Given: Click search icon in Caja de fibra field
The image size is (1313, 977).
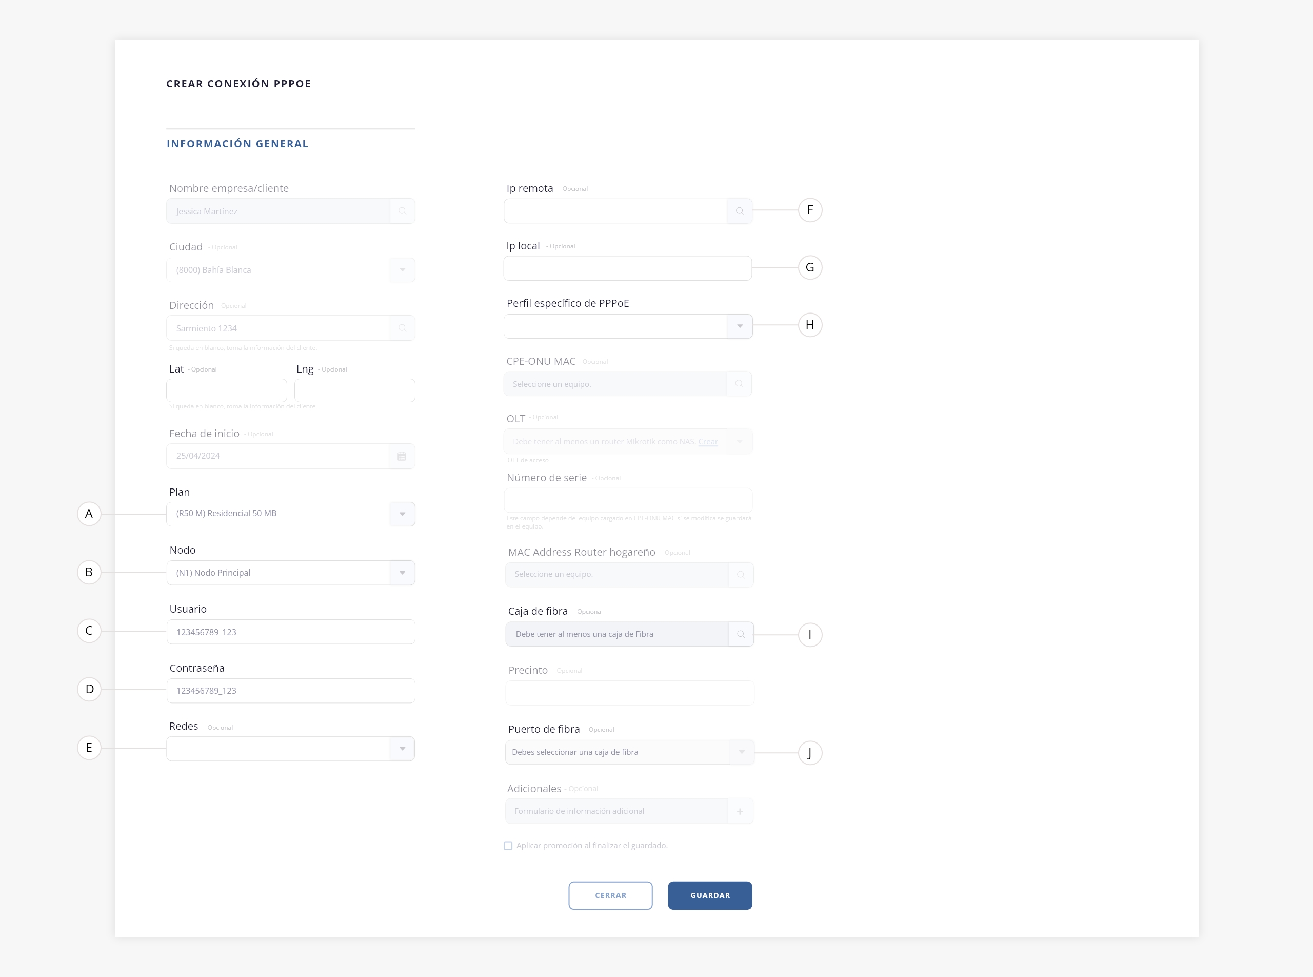Looking at the screenshot, I should [x=741, y=634].
